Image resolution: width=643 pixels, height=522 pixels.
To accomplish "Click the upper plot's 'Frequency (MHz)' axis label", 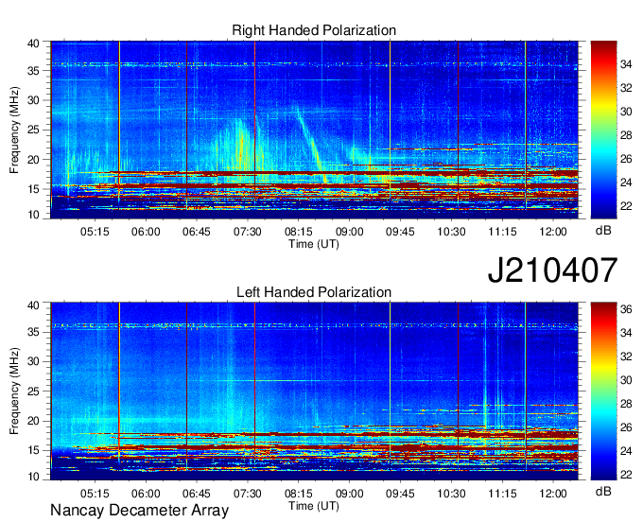I will [x=14, y=130].
